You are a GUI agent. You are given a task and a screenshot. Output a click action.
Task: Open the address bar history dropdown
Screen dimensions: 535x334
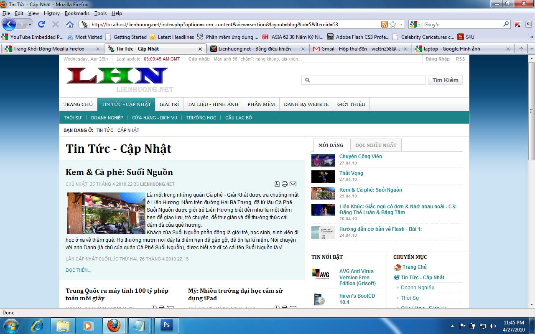point(402,25)
